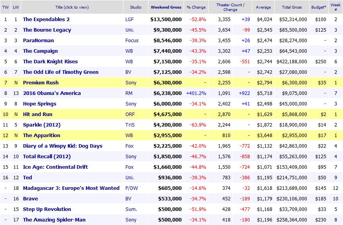
Task: Sort by Total Gross column header
Action: pyautogui.click(x=292, y=7)
